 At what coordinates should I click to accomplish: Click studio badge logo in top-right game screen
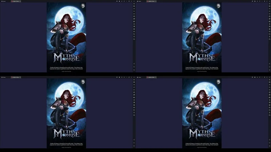[x=218, y=6]
